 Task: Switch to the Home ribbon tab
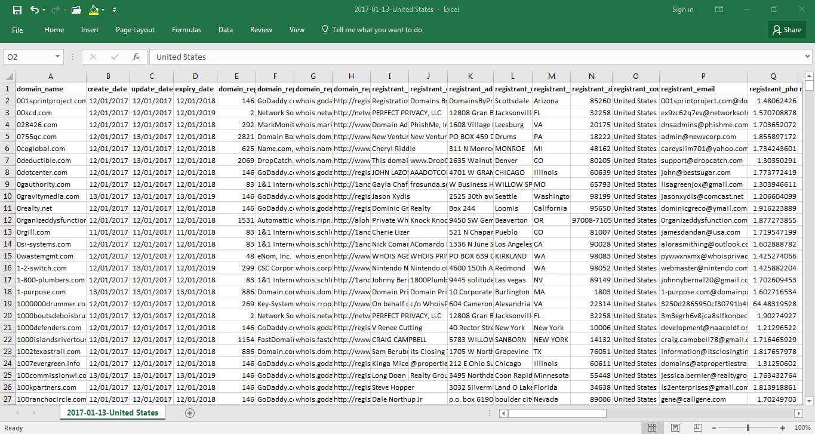tap(54, 30)
